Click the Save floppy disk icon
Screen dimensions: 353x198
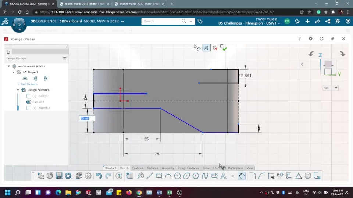click(59, 176)
